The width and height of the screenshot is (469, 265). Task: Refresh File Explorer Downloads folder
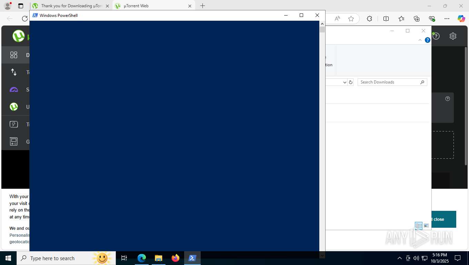351,82
